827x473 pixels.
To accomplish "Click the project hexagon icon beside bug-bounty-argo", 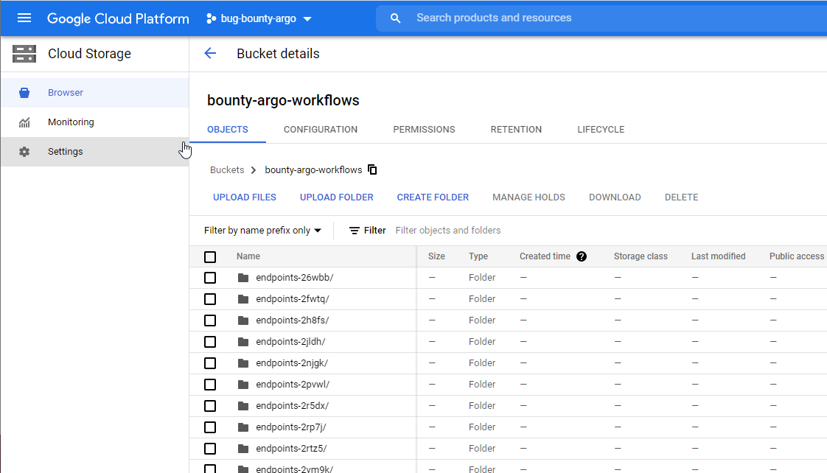I will tap(211, 18).
